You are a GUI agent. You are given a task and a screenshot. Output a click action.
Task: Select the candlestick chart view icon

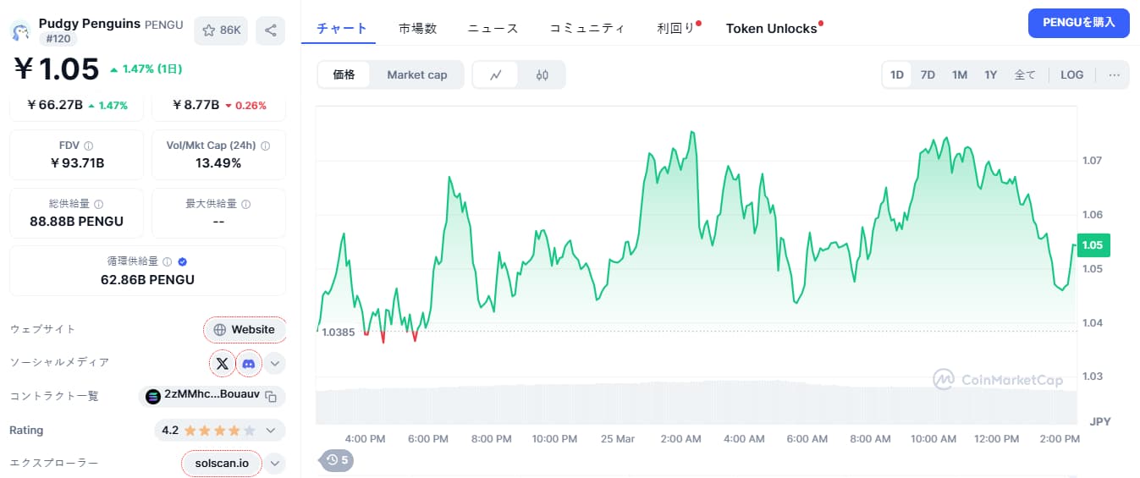(542, 74)
